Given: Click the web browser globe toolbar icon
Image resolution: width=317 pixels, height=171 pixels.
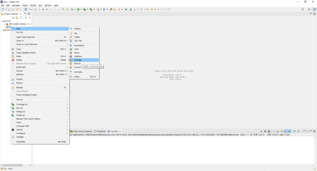Looking at the screenshot, I should pyautogui.click(x=126, y=9).
